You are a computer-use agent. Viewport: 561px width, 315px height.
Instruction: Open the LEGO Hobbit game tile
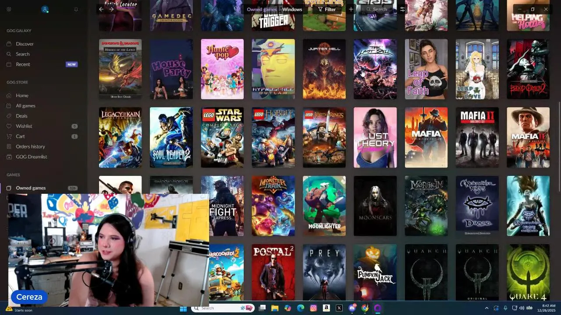tap(273, 137)
